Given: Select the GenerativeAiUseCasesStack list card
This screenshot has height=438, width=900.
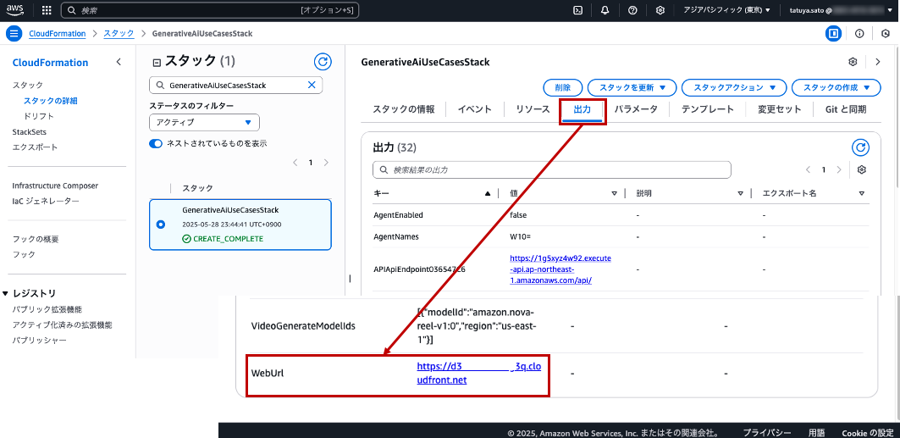Looking at the screenshot, I should (x=240, y=225).
